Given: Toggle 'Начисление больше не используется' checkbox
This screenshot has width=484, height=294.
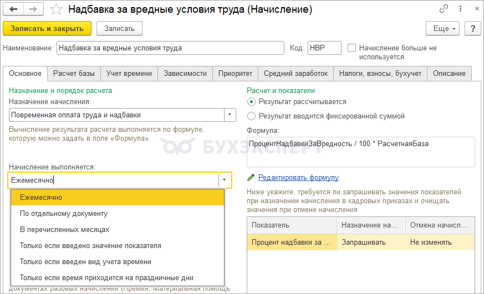Looking at the screenshot, I should [351, 48].
